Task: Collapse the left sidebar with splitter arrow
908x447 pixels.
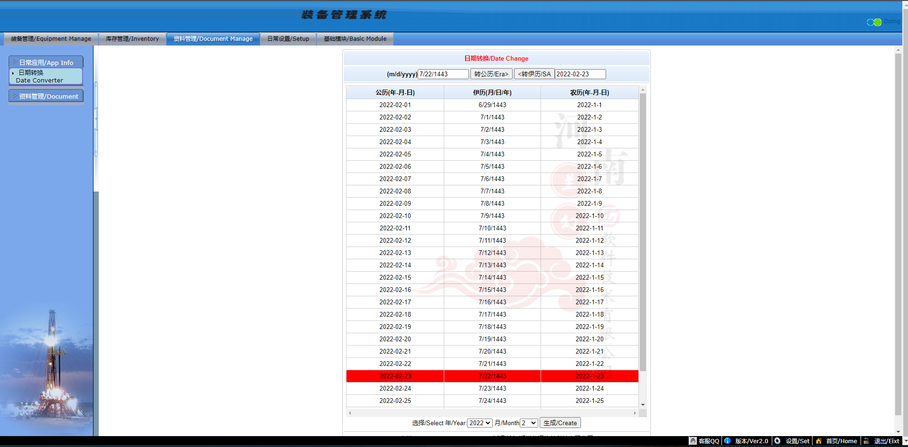Action: (96, 119)
